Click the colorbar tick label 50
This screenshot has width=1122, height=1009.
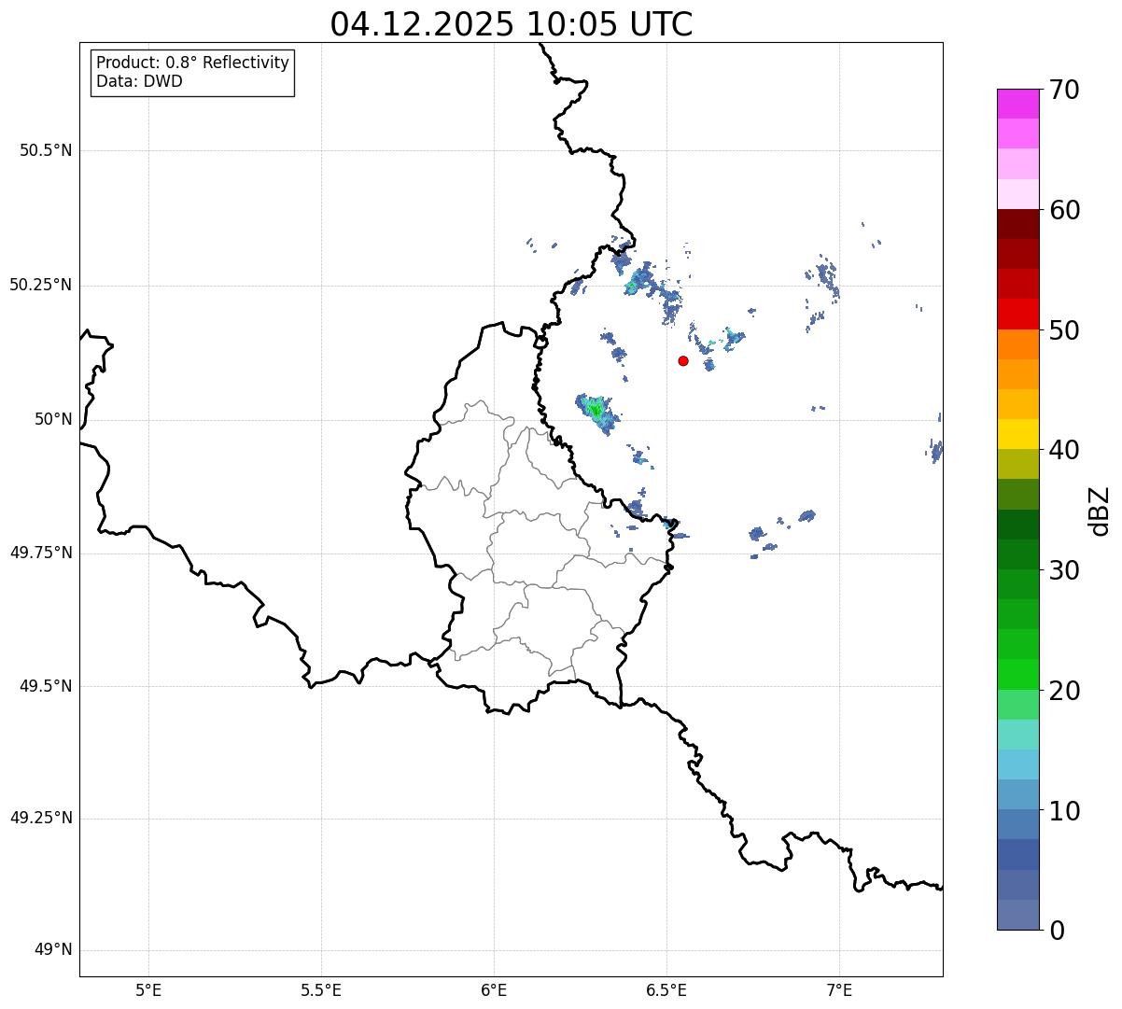[1064, 331]
